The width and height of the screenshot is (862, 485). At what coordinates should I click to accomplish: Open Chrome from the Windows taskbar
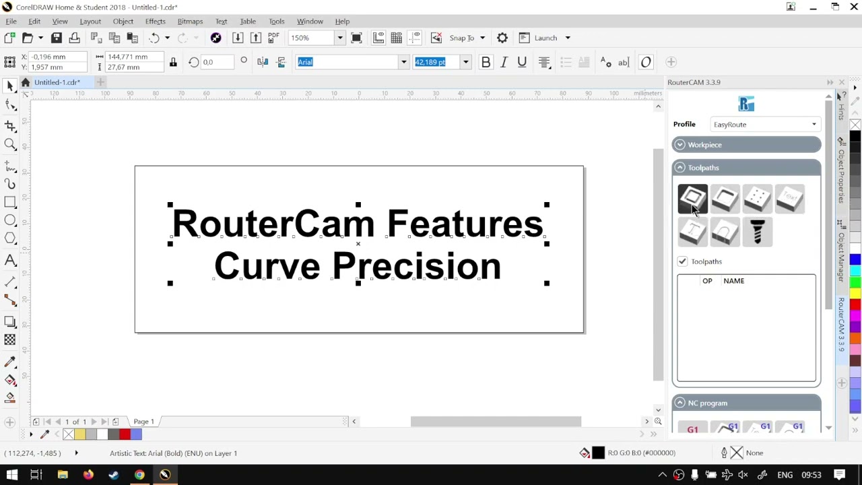[139, 475]
